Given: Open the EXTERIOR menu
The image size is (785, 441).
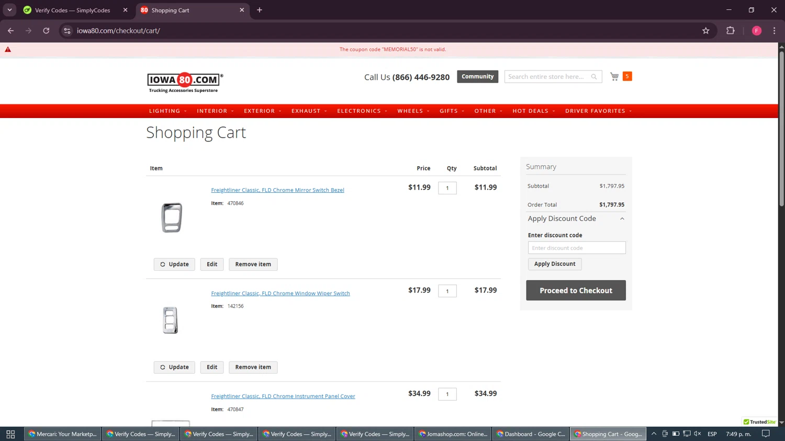Looking at the screenshot, I should pyautogui.click(x=262, y=111).
